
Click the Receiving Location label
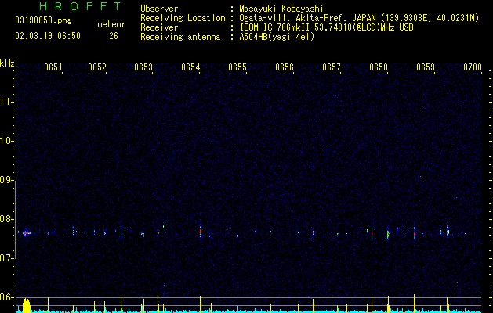183,18
